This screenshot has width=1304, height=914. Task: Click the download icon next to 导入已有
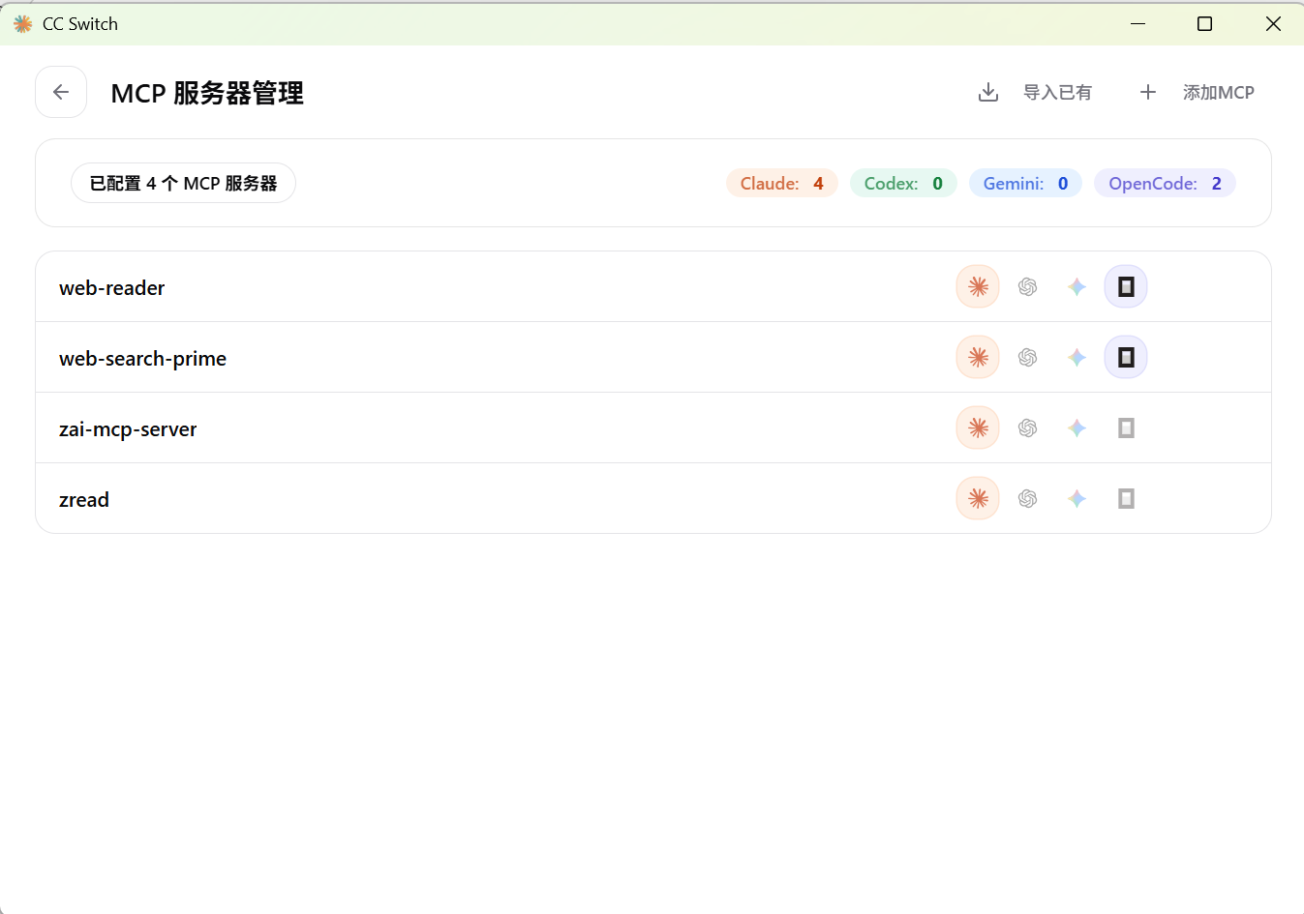click(x=987, y=92)
